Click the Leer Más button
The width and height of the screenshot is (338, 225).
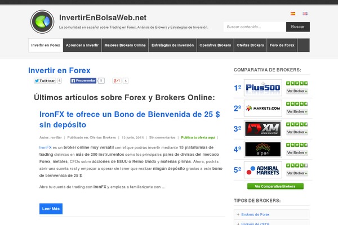[51, 209]
